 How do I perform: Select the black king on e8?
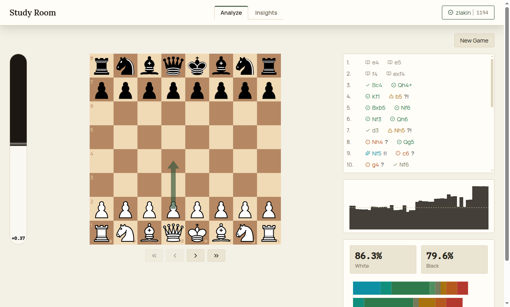[197, 66]
